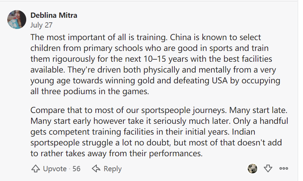Open Deblina Mitra's profile picture

[x=17, y=20]
